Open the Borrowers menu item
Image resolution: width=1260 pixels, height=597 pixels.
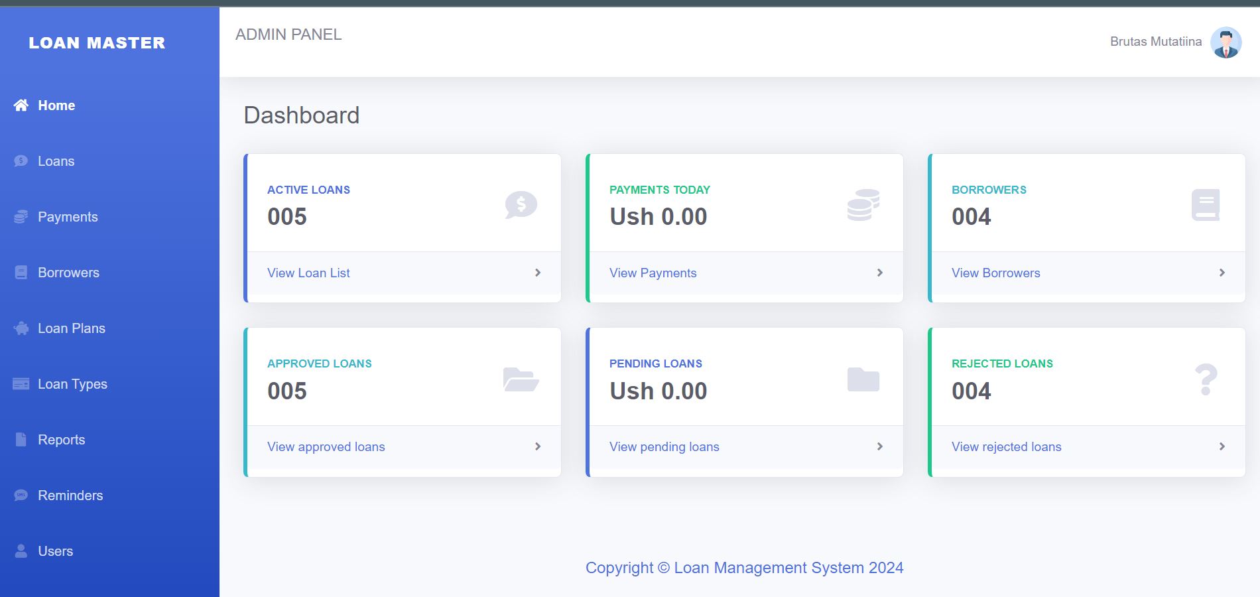68,273
